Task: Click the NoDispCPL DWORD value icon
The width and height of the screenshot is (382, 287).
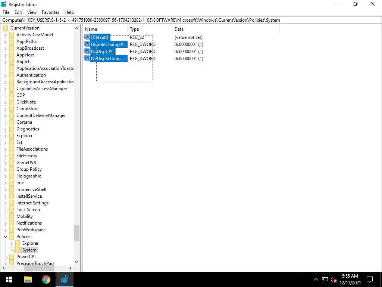Action: point(87,51)
